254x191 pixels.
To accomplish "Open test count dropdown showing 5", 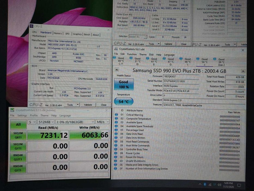I will pyautogui.click(x=32, y=122).
